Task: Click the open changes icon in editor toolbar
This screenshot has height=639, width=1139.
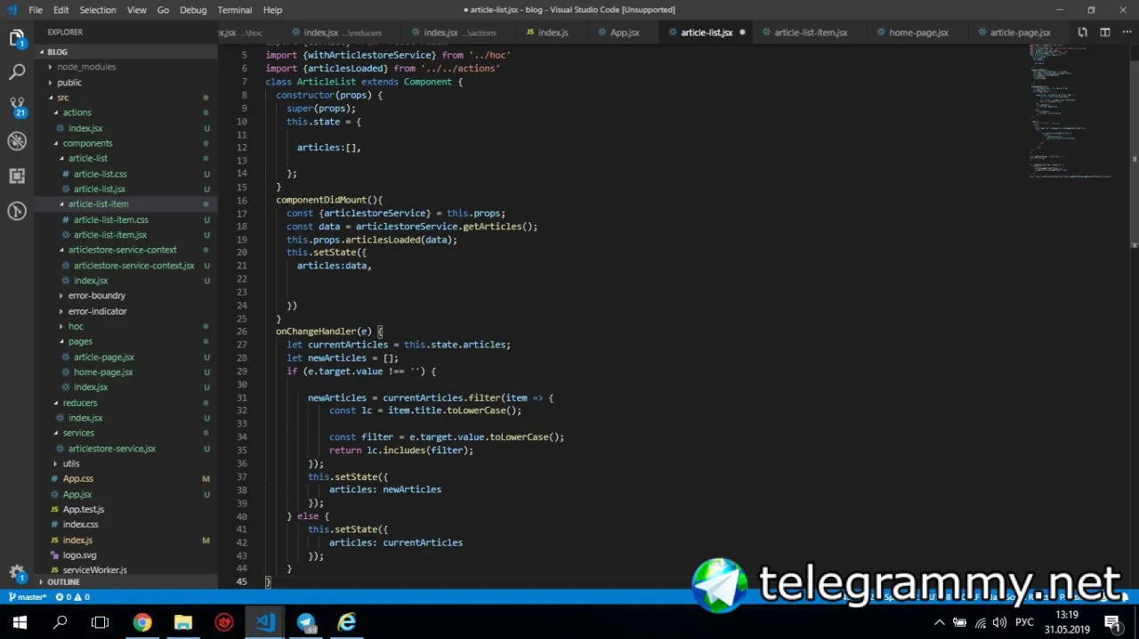Action: click(x=1083, y=32)
